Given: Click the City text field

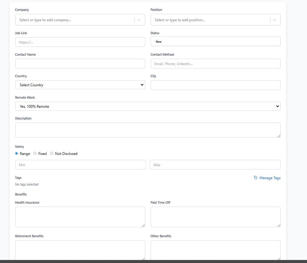Looking at the screenshot, I should (x=215, y=85).
